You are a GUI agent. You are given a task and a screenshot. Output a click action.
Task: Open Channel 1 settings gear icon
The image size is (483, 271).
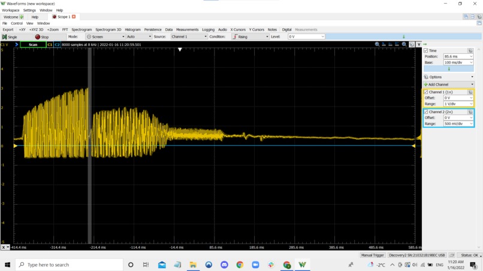470,92
